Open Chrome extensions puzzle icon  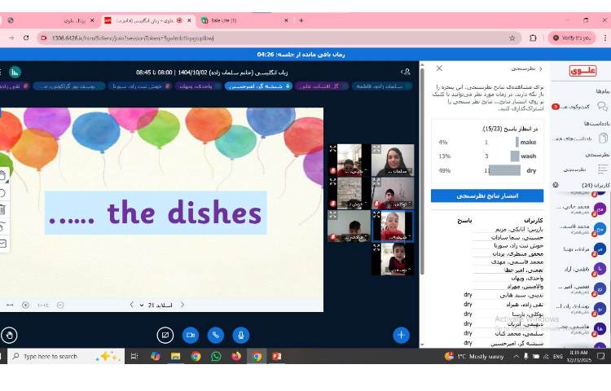(x=533, y=37)
